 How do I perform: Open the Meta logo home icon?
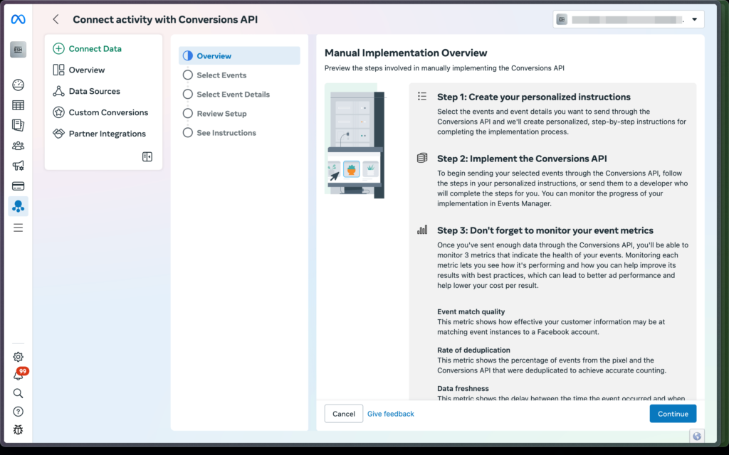point(18,19)
